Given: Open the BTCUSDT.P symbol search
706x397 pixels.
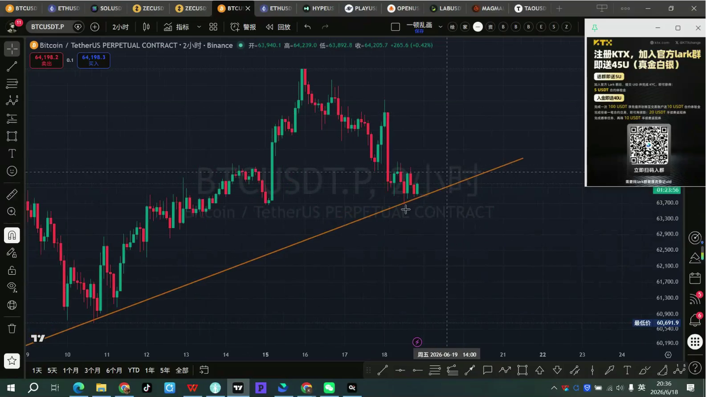Looking at the screenshot, I should [47, 27].
